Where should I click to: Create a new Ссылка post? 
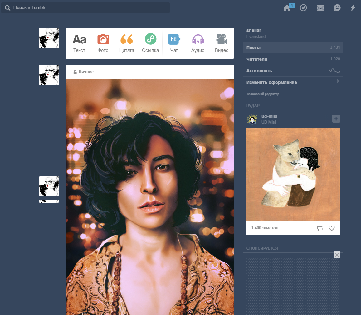click(150, 43)
